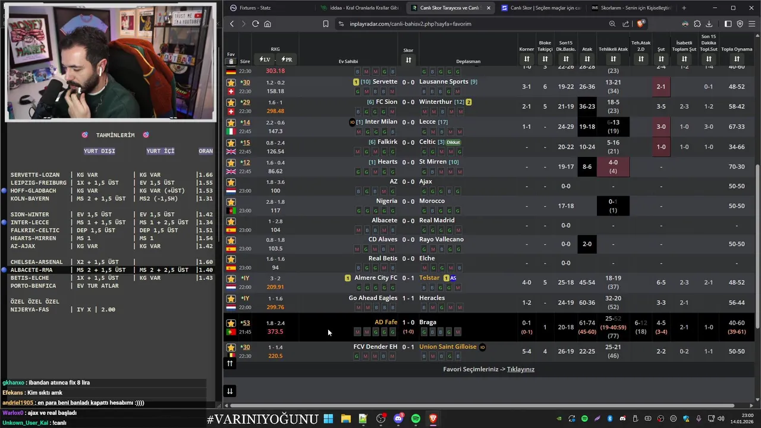Image resolution: width=761 pixels, height=428 pixels.
Task: Switch to the iddaa Kral Oranlarla tab
Action: pos(360,8)
